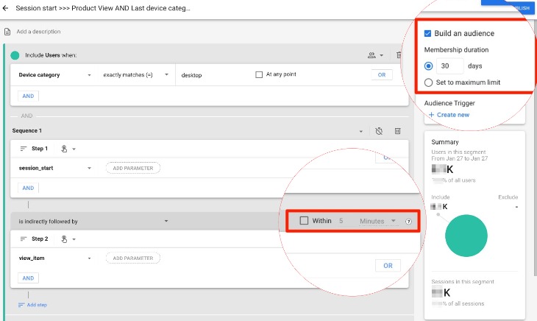Open the session_start event dropdown

(54, 168)
